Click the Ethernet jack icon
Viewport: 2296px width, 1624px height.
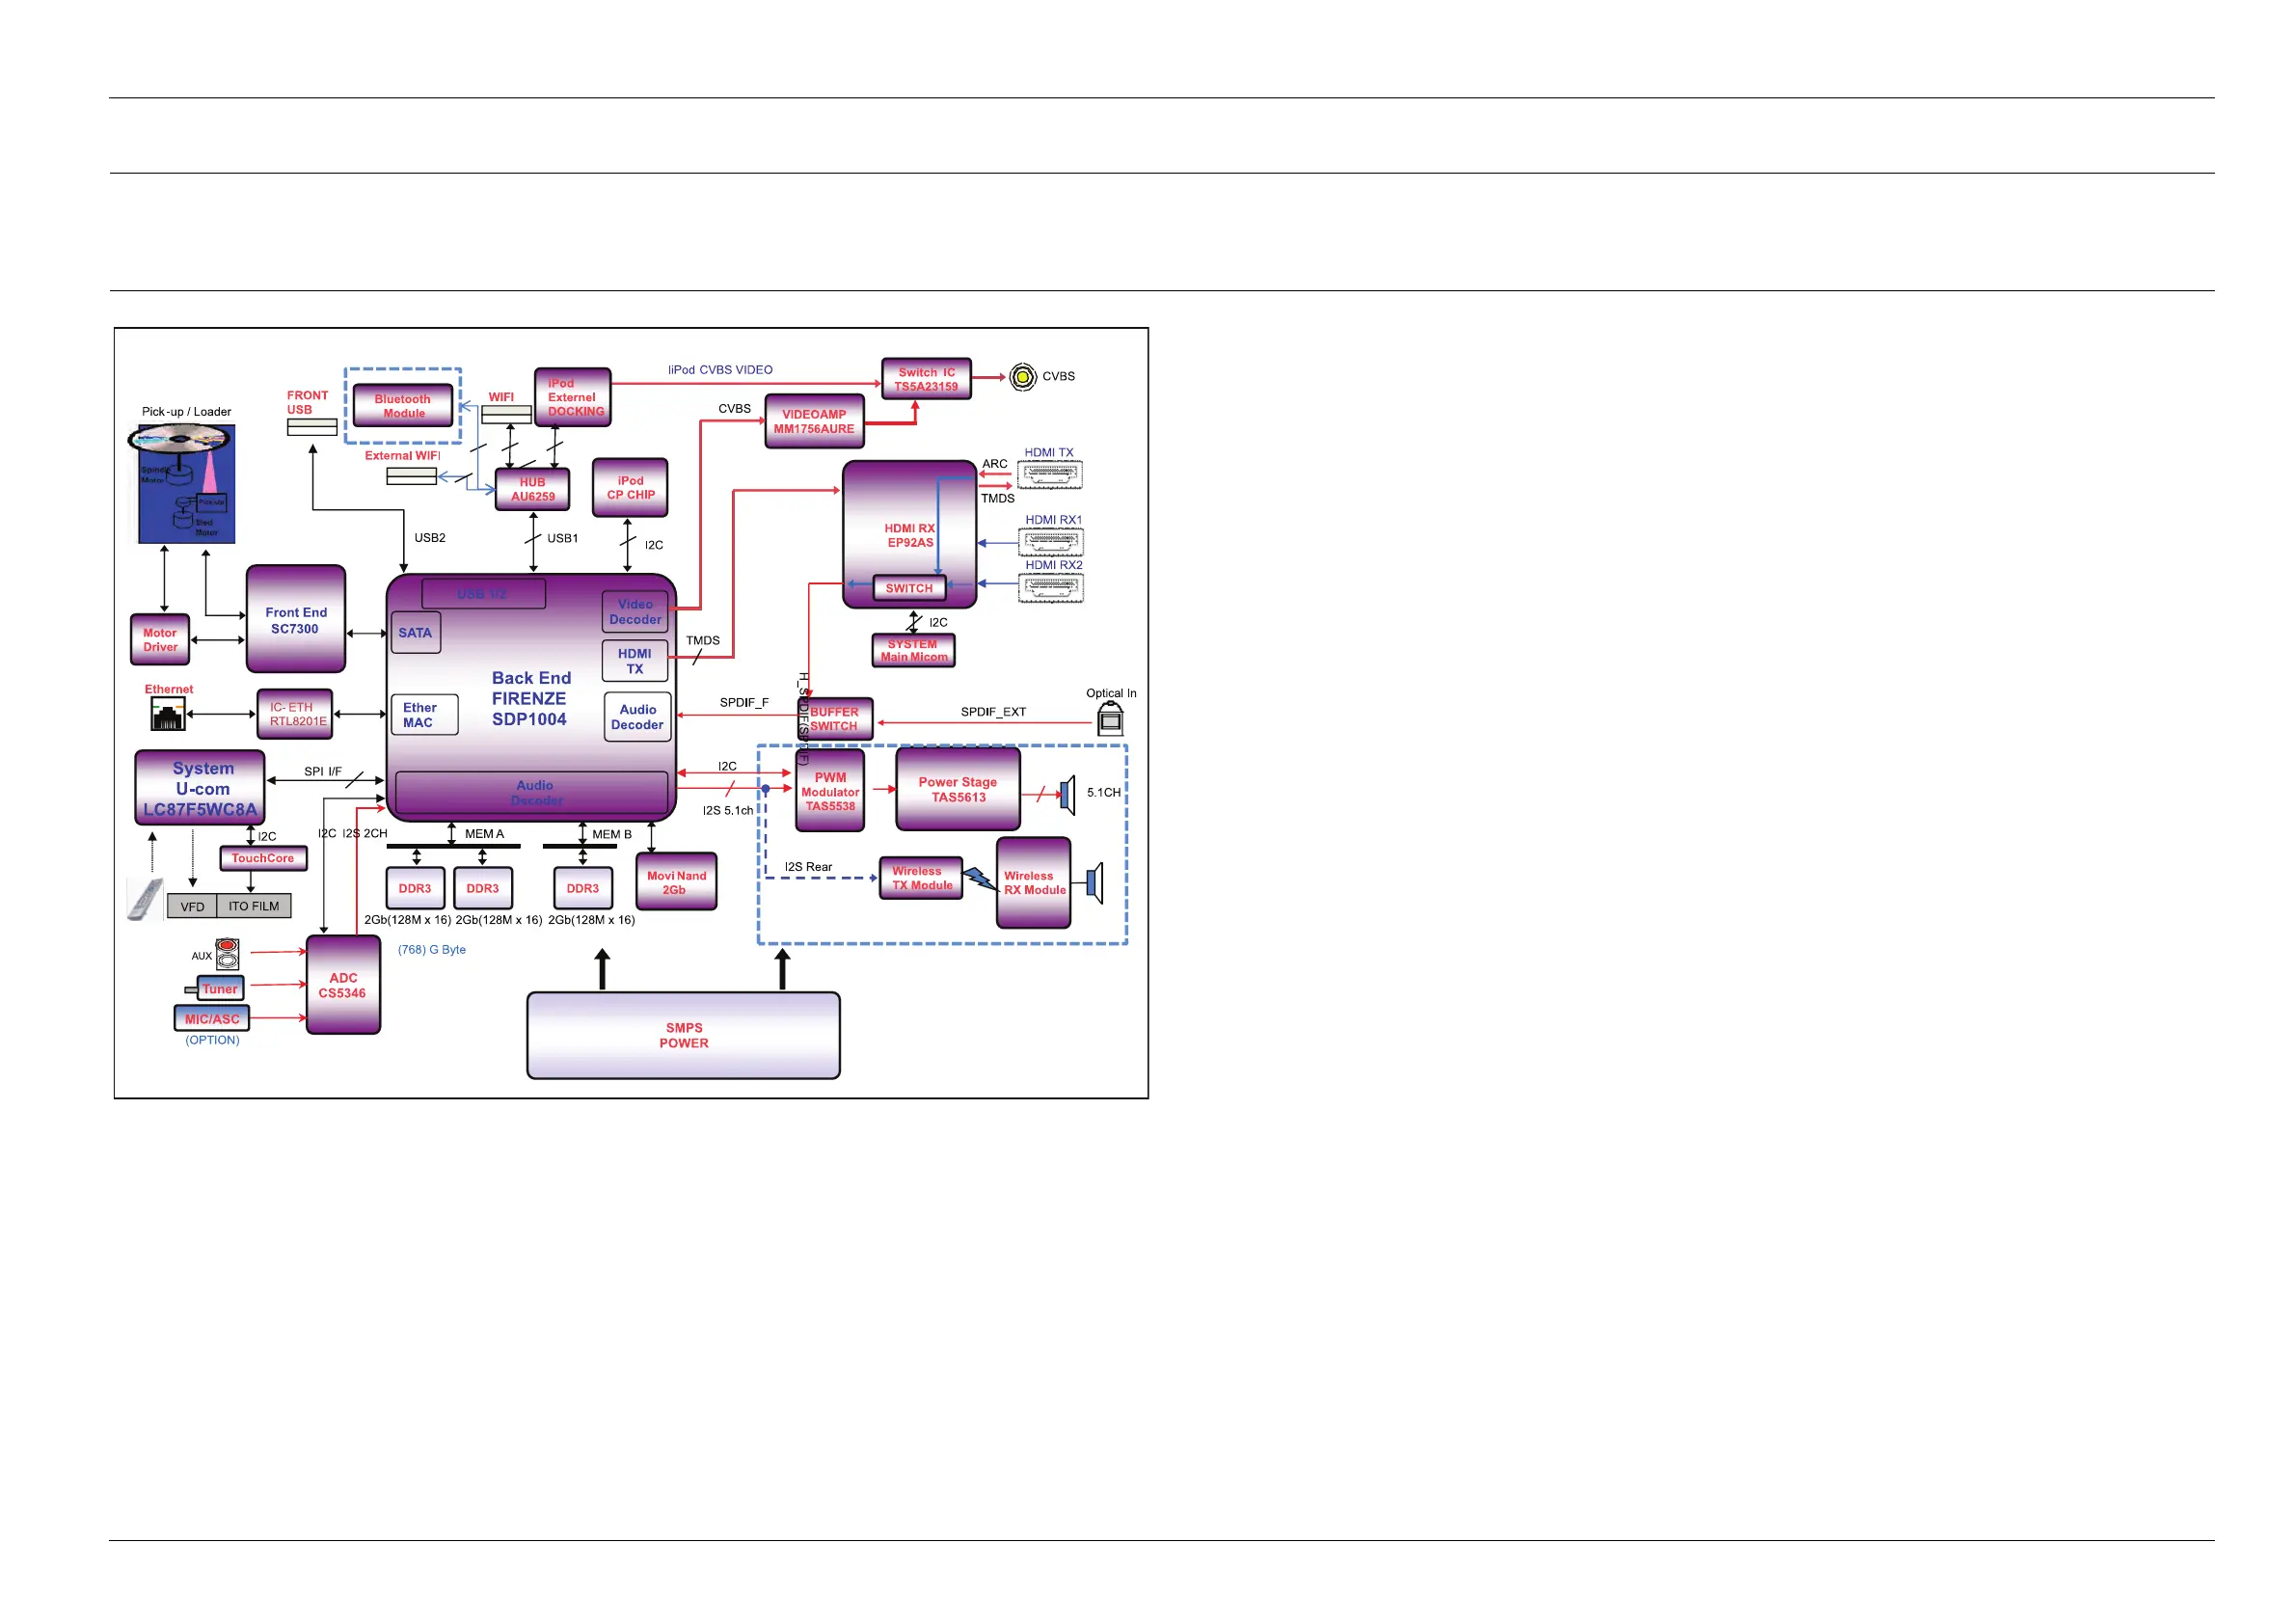click(x=167, y=714)
